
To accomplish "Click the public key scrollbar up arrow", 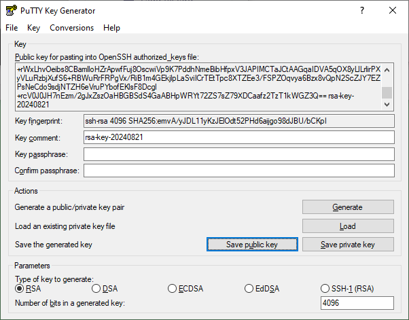I will [x=387, y=70].
